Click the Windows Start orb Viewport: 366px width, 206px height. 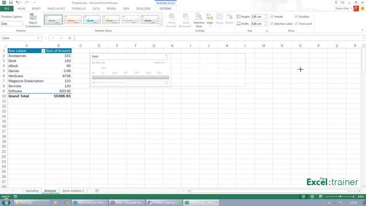click(x=6, y=202)
